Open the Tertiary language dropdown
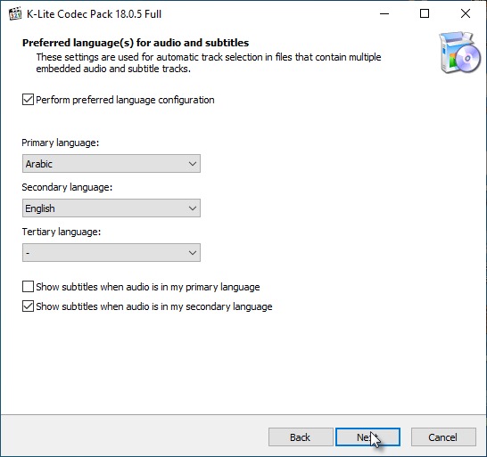The height and width of the screenshot is (457, 487). point(111,253)
